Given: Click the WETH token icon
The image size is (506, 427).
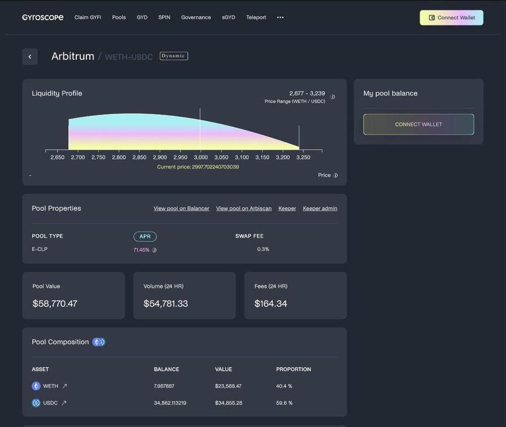Looking at the screenshot, I should tap(36, 386).
